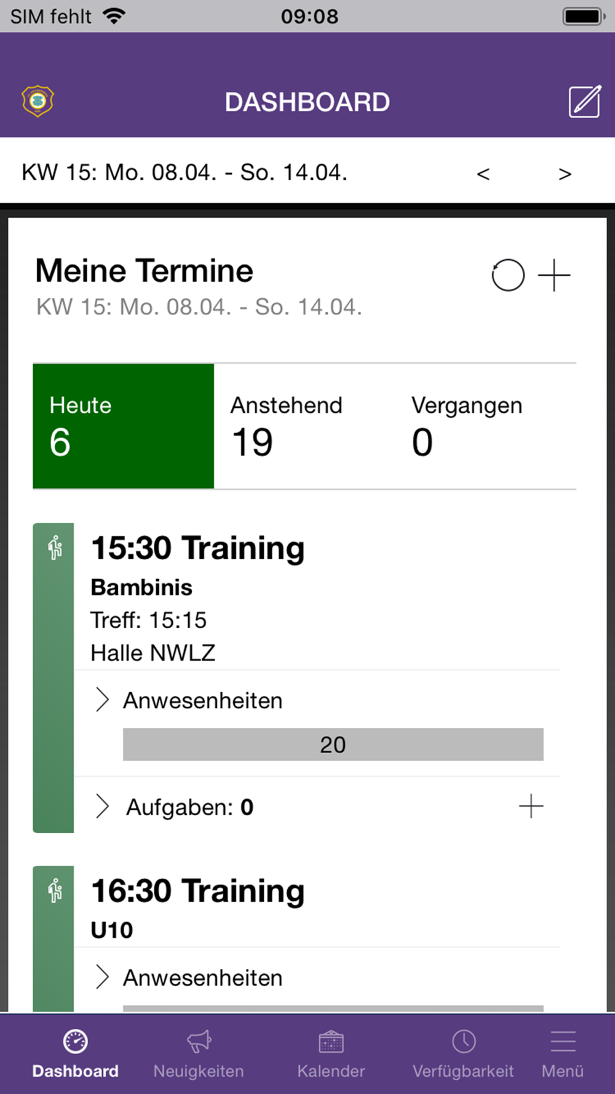
Task: Expand Anwesenheiten for Bambinis training
Action: (x=189, y=700)
